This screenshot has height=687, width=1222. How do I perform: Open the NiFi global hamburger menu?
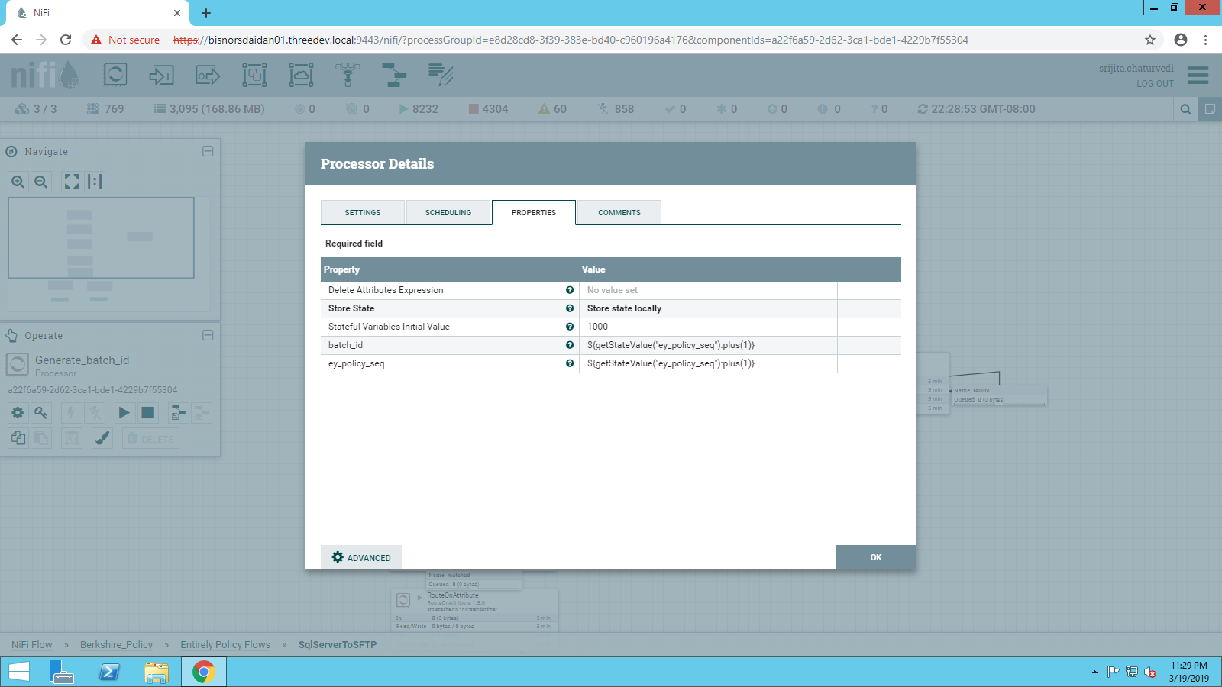[1198, 75]
